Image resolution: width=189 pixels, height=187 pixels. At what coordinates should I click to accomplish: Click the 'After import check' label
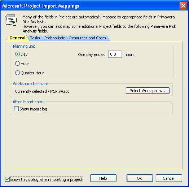(x=29, y=102)
